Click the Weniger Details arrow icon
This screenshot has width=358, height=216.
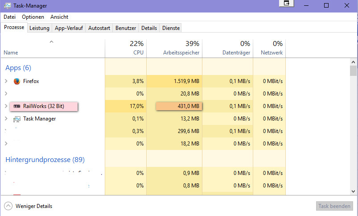click(x=8, y=206)
